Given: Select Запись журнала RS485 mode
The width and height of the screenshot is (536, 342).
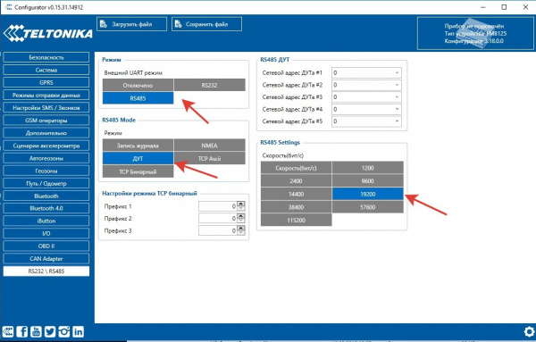Looking at the screenshot, I should (x=138, y=146).
